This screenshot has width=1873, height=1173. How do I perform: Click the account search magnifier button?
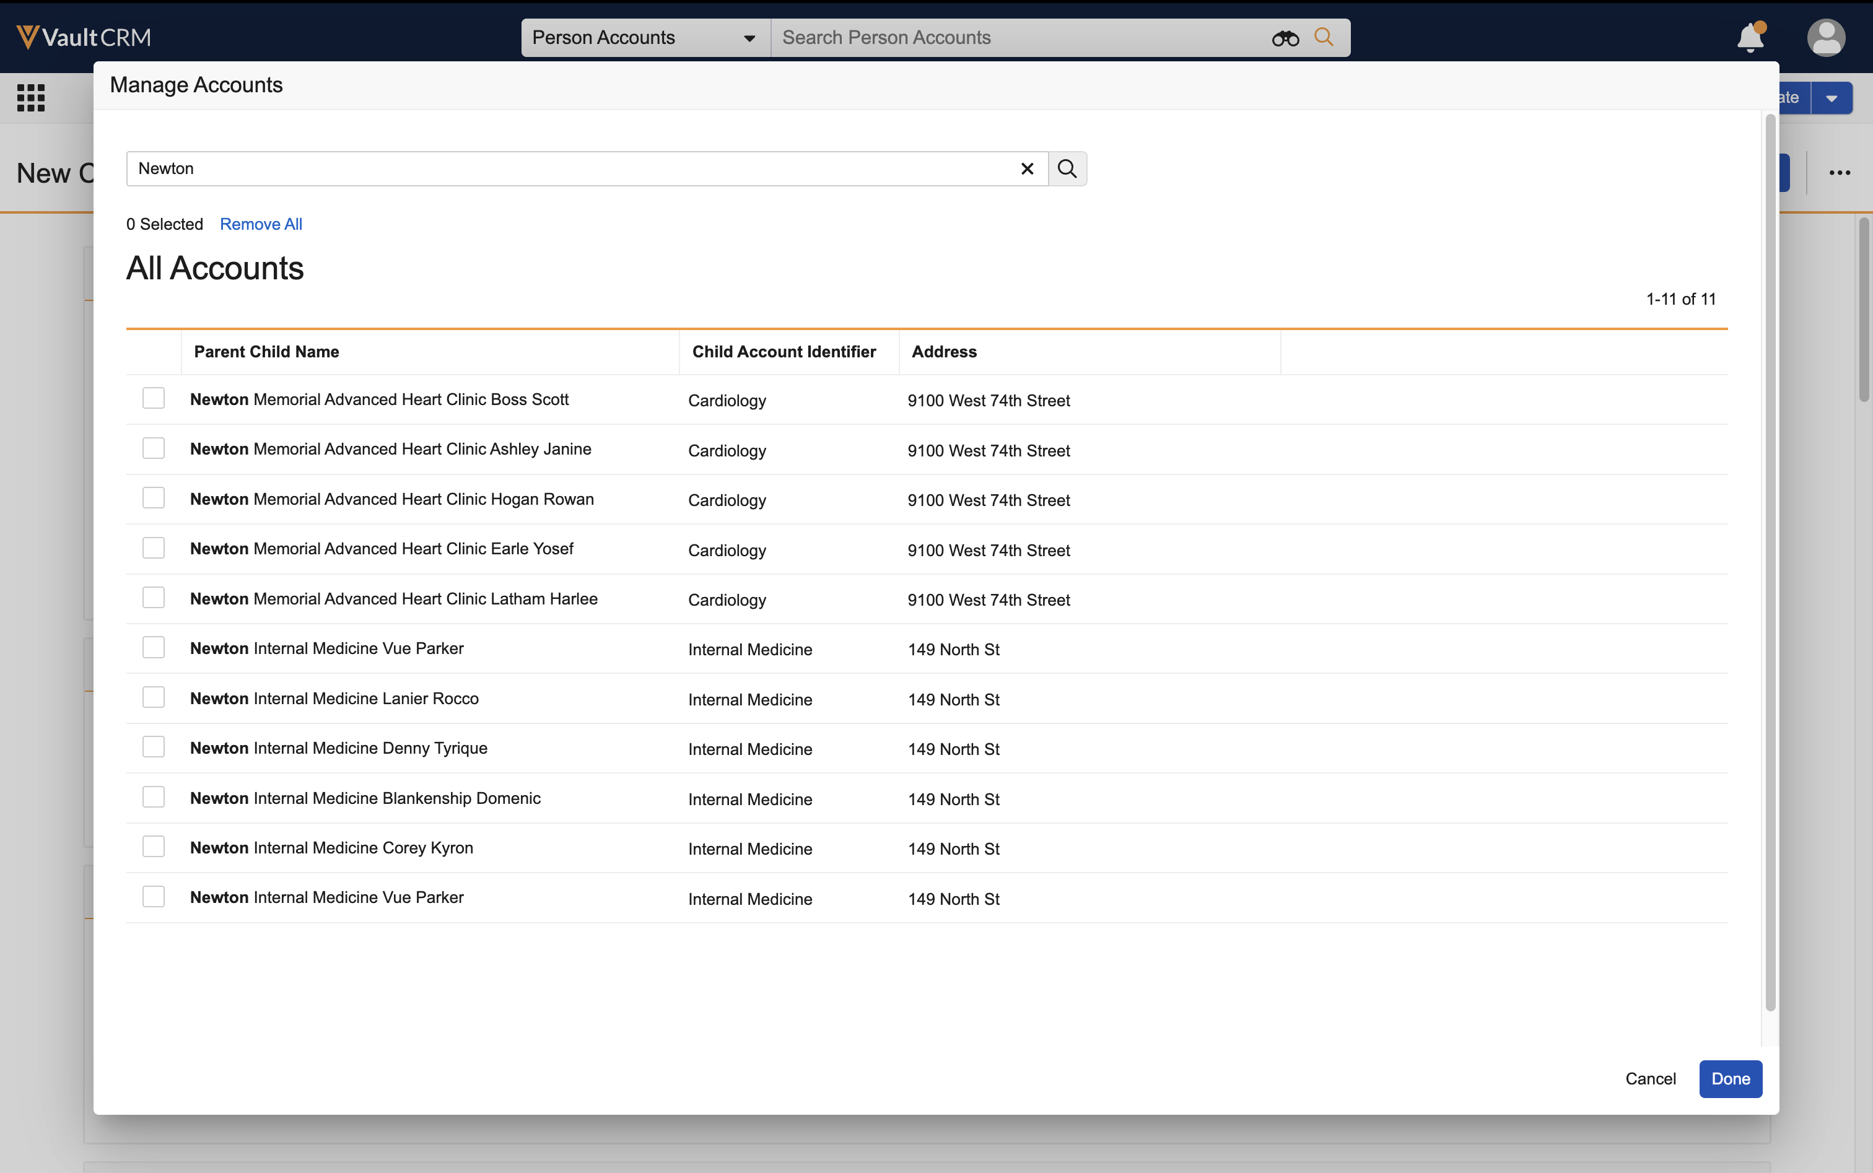(x=1067, y=169)
